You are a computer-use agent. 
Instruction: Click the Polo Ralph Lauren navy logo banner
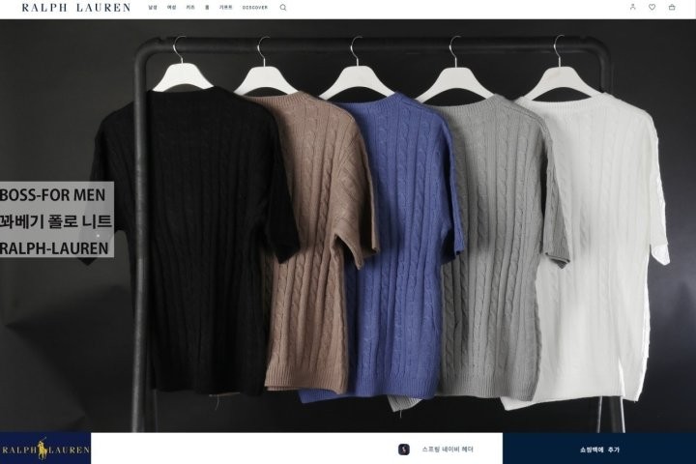[x=45, y=449]
